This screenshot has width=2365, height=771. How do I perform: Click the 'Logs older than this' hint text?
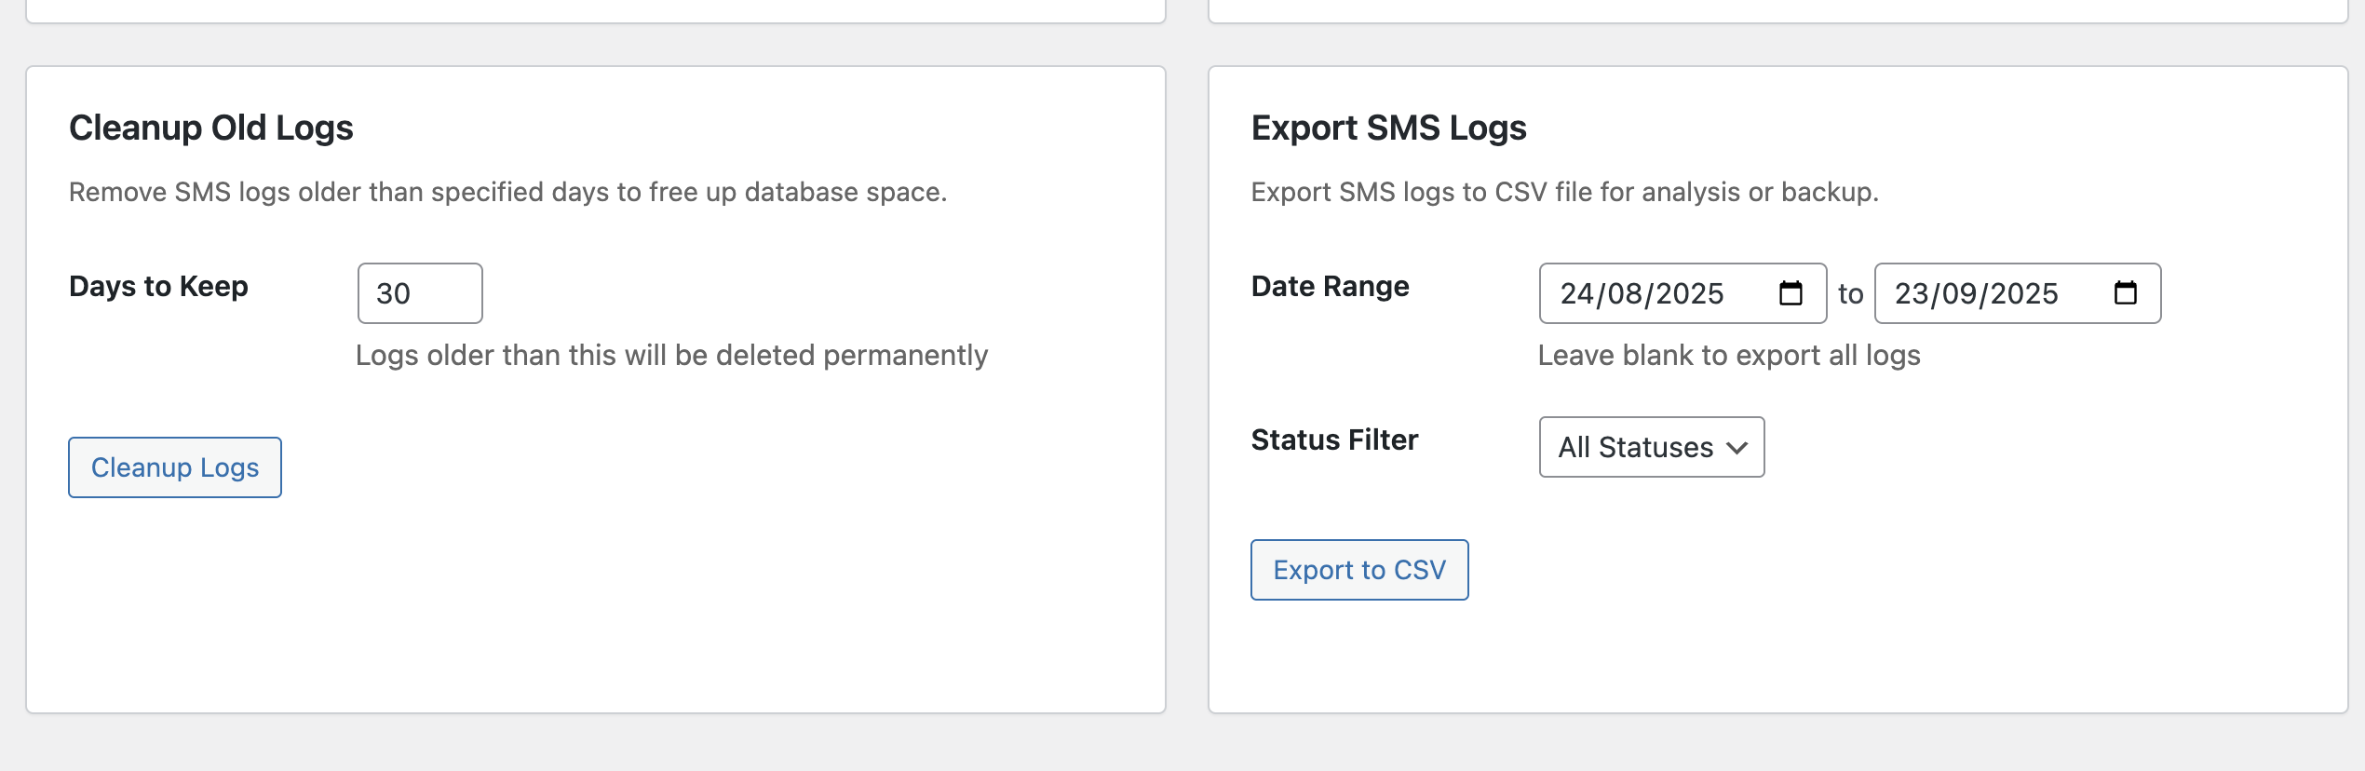click(671, 355)
